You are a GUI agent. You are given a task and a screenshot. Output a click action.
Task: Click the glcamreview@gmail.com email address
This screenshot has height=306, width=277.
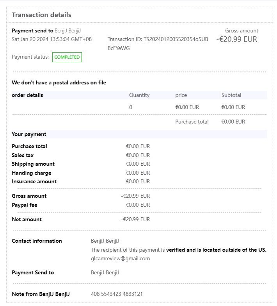pos(120,258)
